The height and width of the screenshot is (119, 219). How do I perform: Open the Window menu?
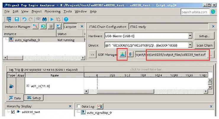(80, 11)
